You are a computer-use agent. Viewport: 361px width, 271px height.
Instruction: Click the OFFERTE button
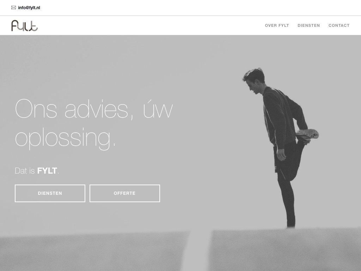pyautogui.click(x=124, y=193)
